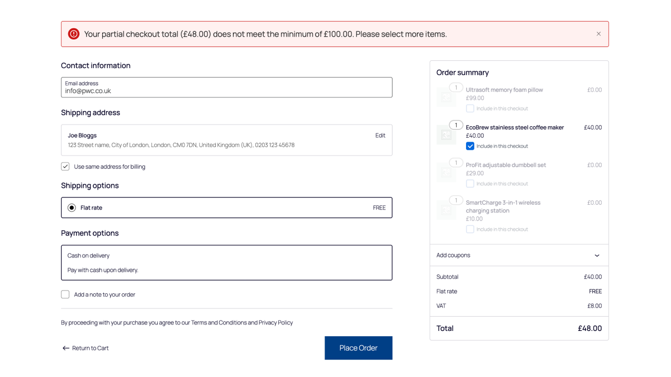Dismiss the minimum total warning banner

(598, 34)
